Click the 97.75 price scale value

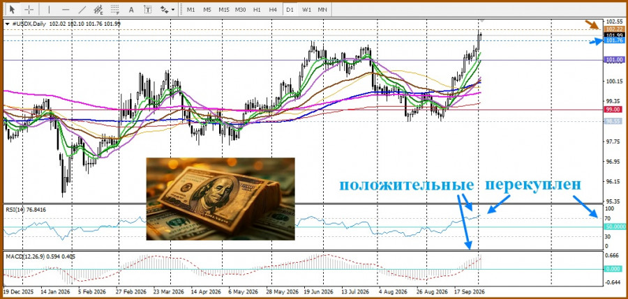coord(614,141)
